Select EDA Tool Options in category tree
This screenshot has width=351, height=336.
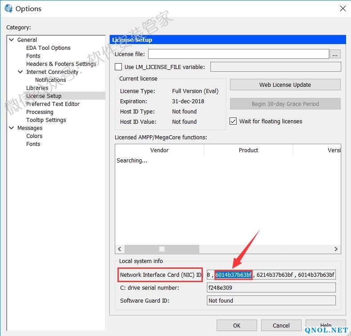48,48
